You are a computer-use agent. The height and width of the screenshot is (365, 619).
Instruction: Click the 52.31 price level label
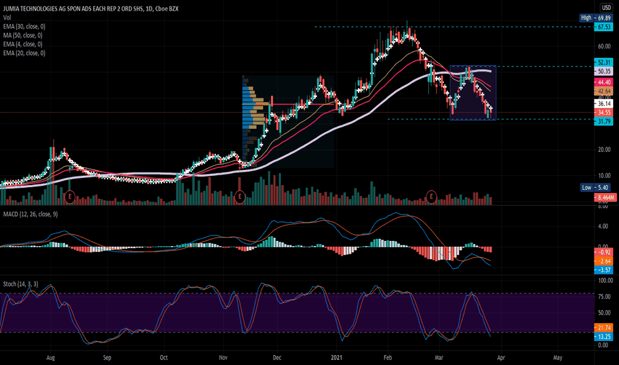click(x=604, y=62)
